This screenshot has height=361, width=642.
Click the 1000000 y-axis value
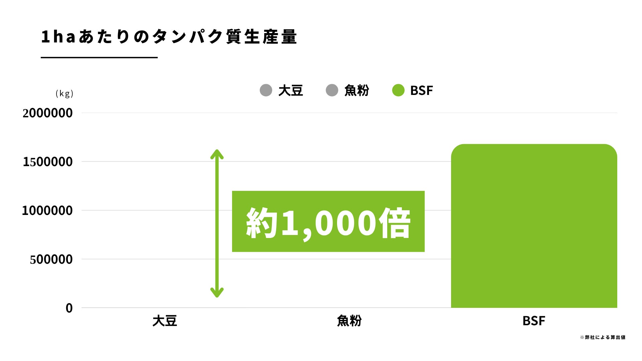coord(47,211)
